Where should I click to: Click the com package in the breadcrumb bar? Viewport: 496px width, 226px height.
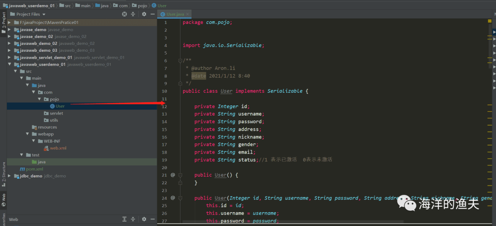coord(120,6)
